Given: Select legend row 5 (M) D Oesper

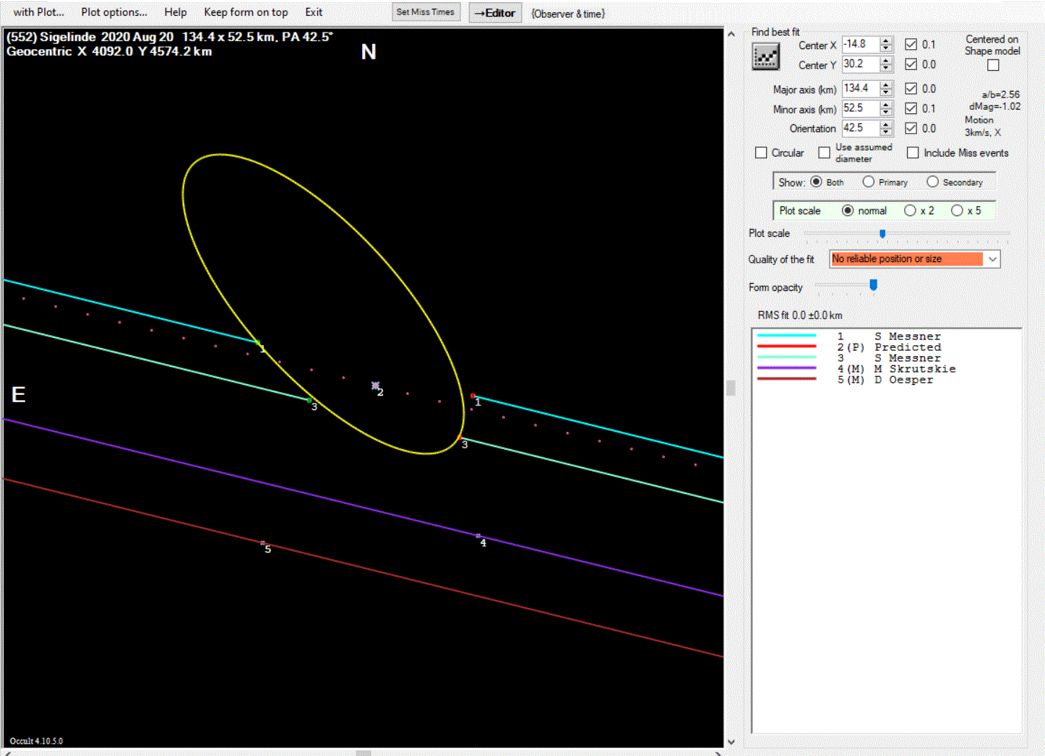Looking at the screenshot, I should coord(846,380).
